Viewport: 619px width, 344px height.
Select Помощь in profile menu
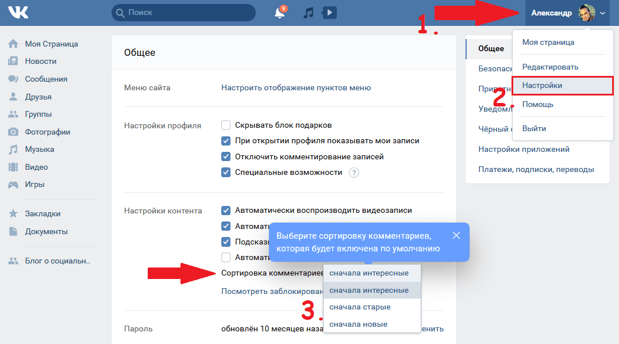click(538, 105)
